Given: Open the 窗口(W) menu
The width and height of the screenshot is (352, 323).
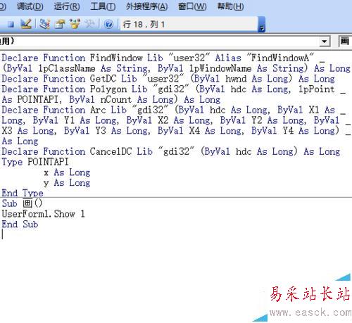Looking at the screenshot, I should 192,6.
